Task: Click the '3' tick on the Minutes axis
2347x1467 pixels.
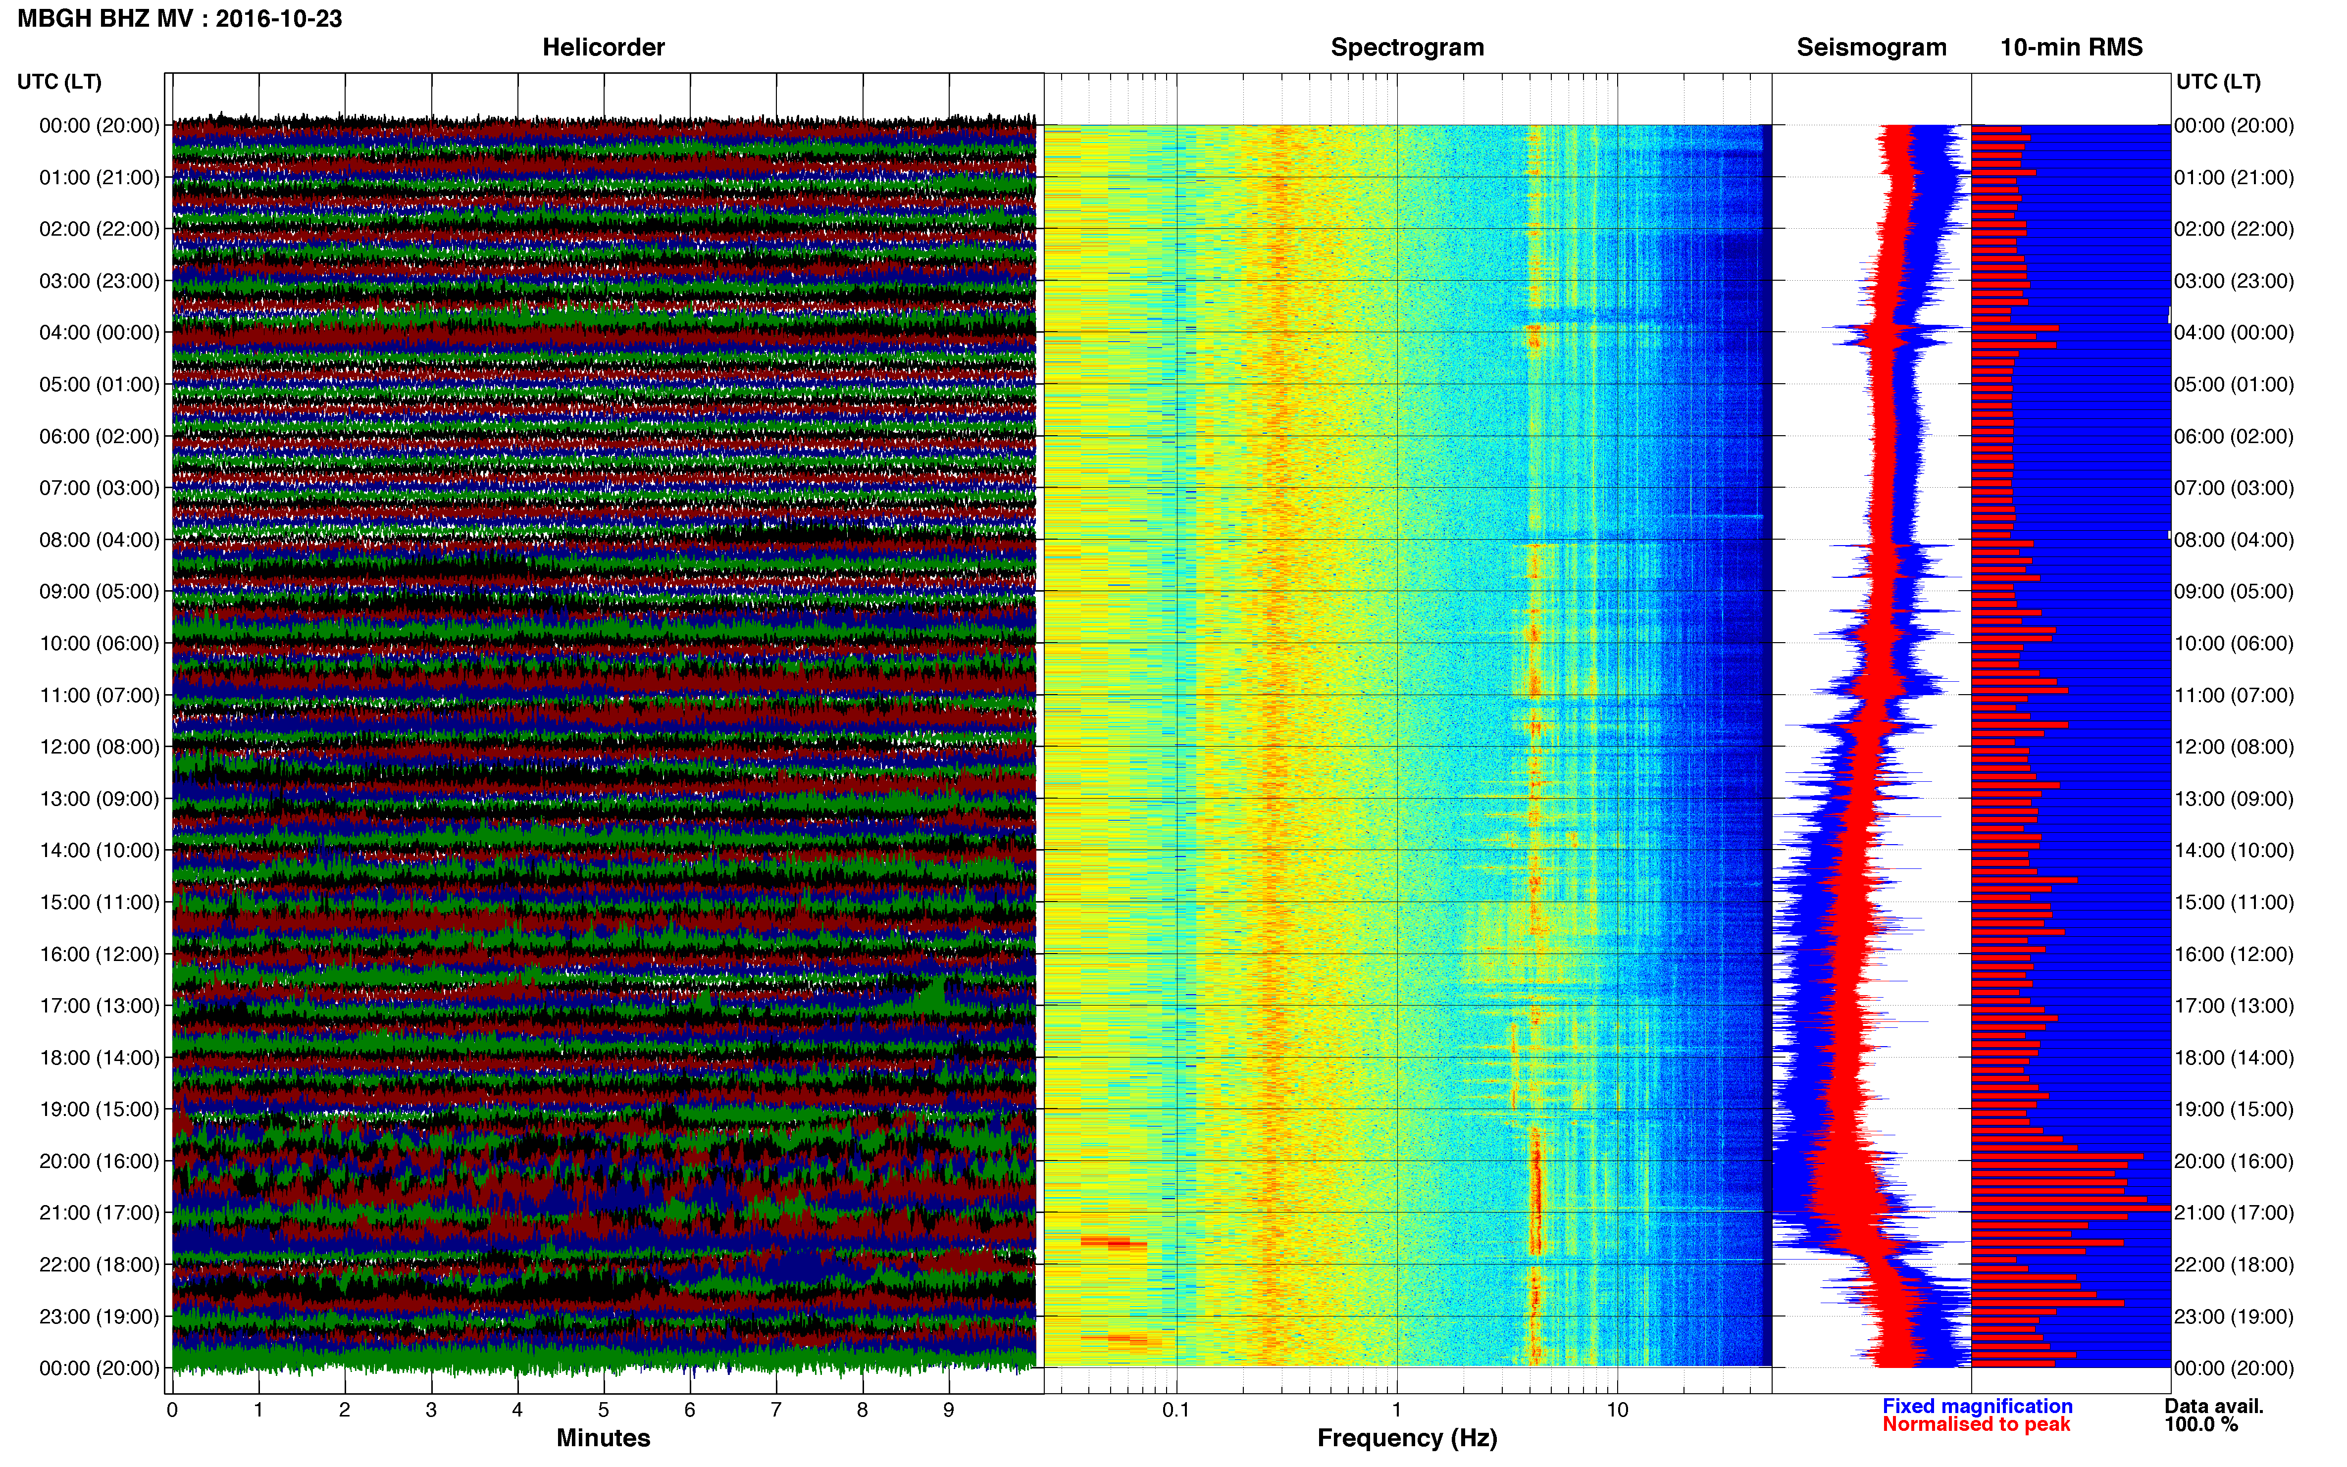Action: tap(431, 1411)
